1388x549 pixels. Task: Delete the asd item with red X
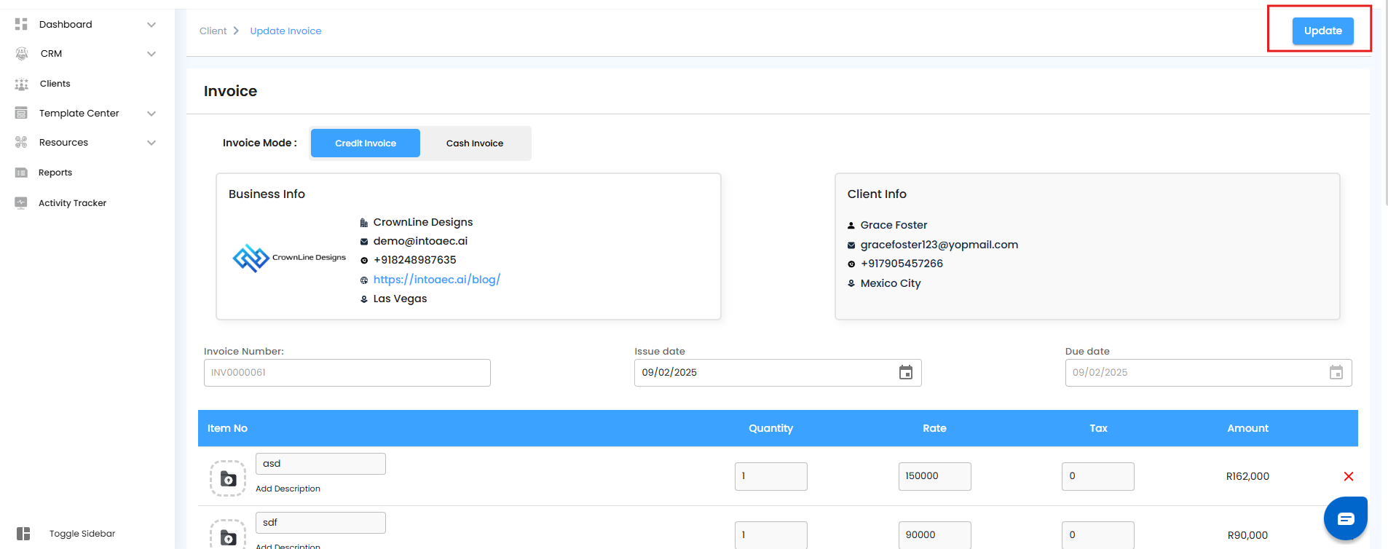tap(1348, 476)
